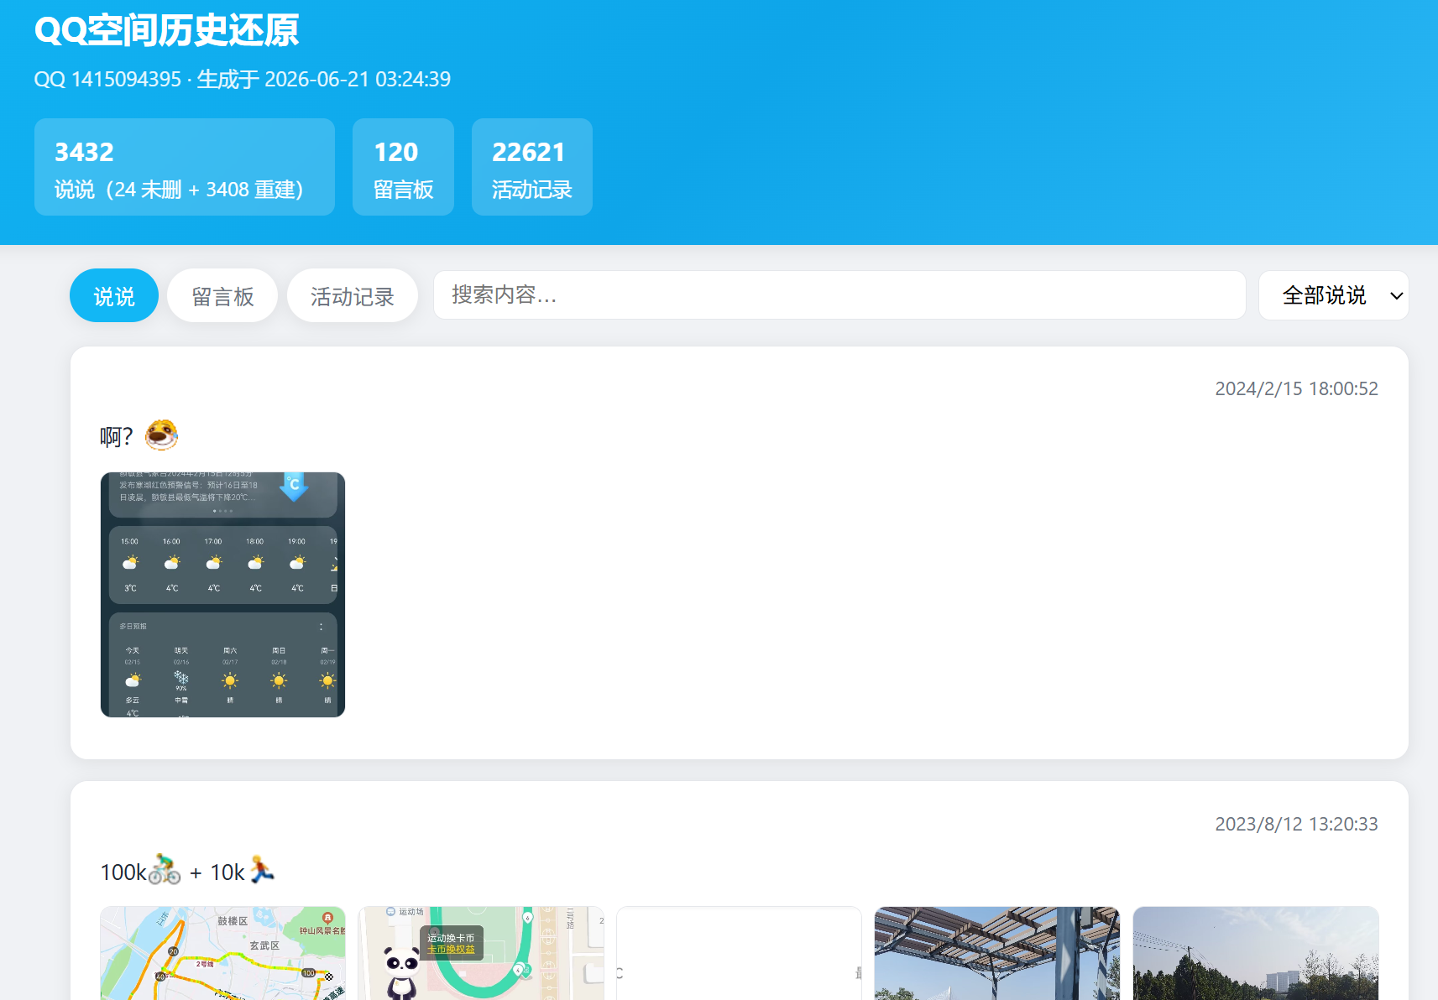Click the runner emoji after 10k

click(263, 871)
